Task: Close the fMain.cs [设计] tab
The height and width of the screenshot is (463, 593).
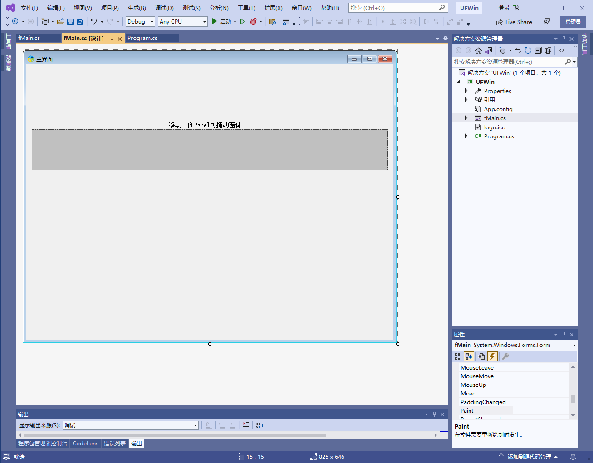Action: (120, 39)
